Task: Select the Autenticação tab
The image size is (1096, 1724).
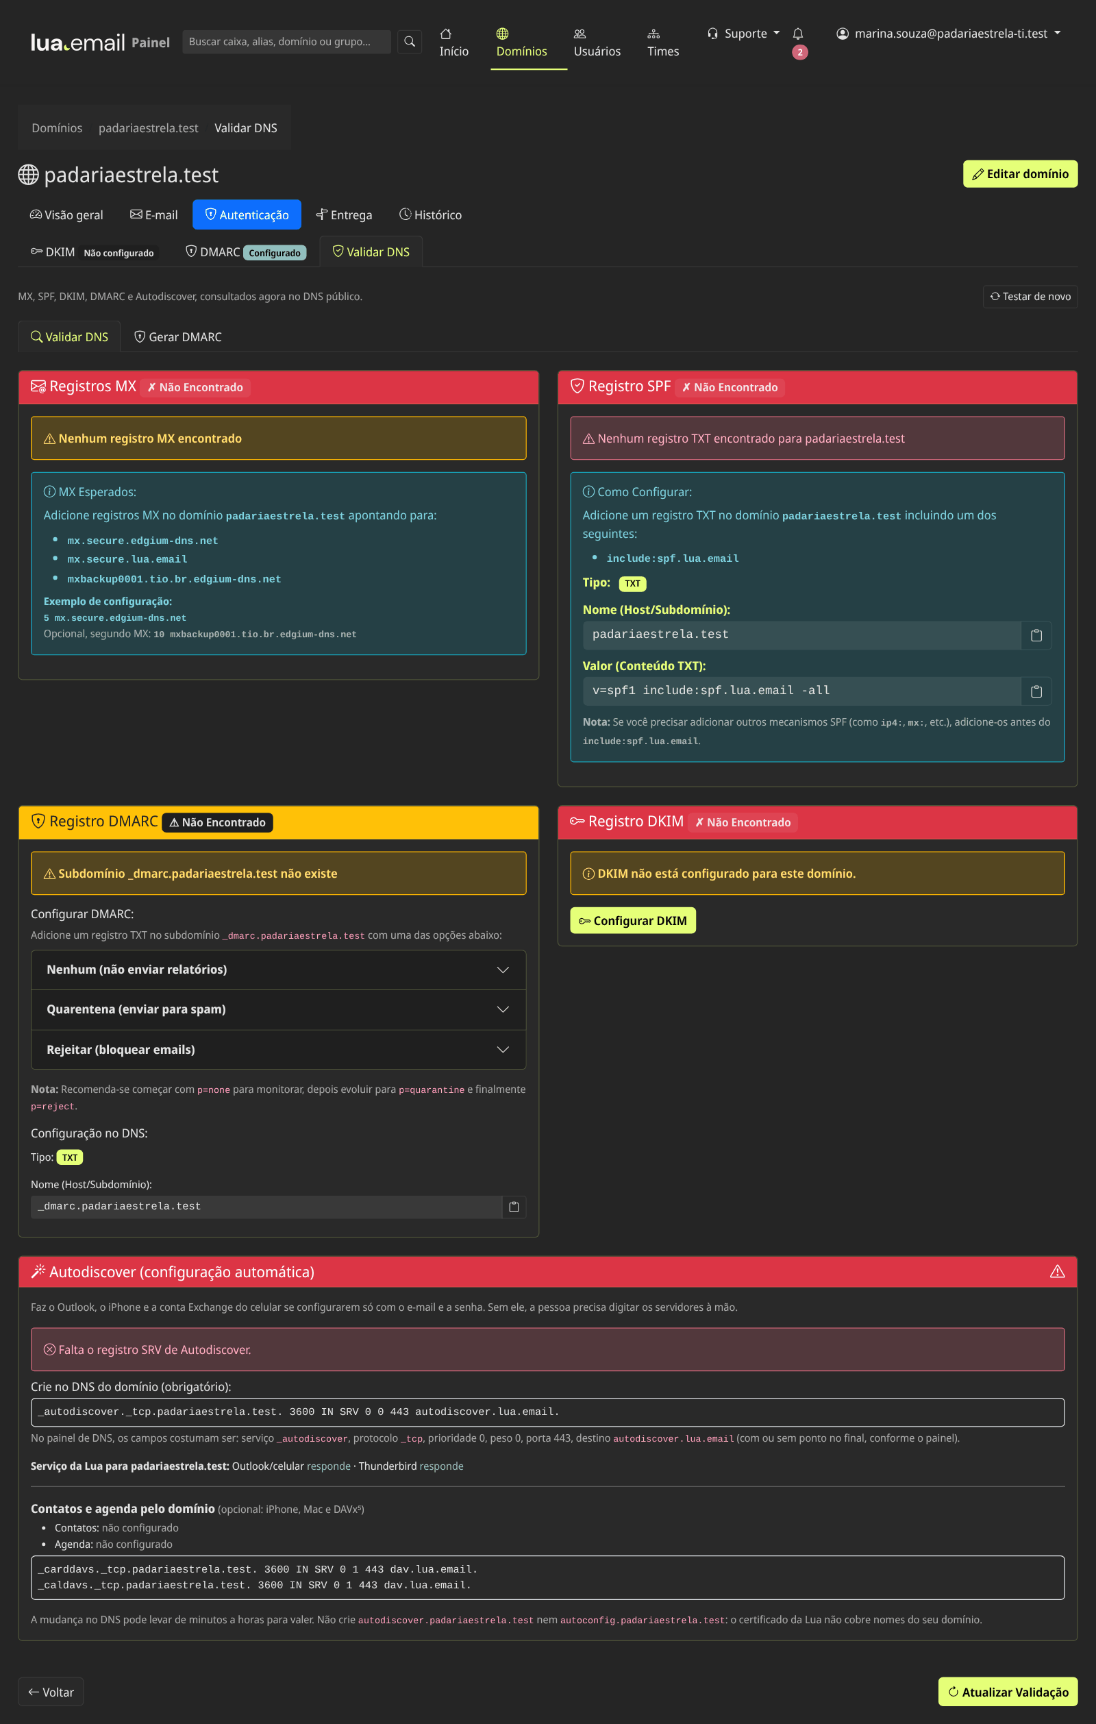Action: tap(247, 214)
